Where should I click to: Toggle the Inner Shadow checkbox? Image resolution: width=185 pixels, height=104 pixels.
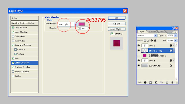[13, 32]
